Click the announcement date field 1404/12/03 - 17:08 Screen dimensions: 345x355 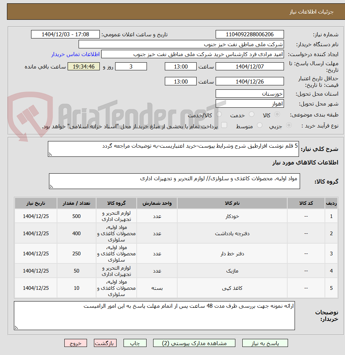pos(65,34)
